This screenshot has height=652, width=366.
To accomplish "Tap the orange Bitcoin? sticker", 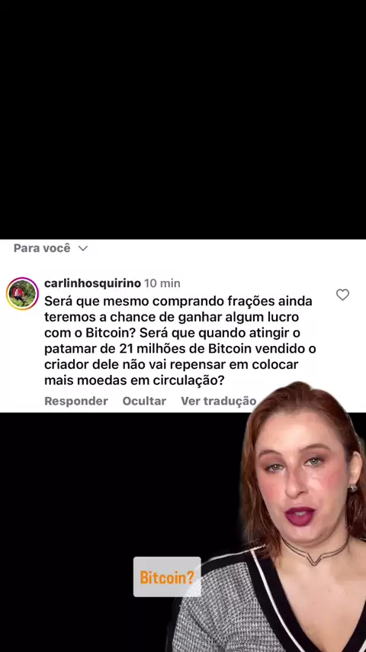I will (167, 576).
